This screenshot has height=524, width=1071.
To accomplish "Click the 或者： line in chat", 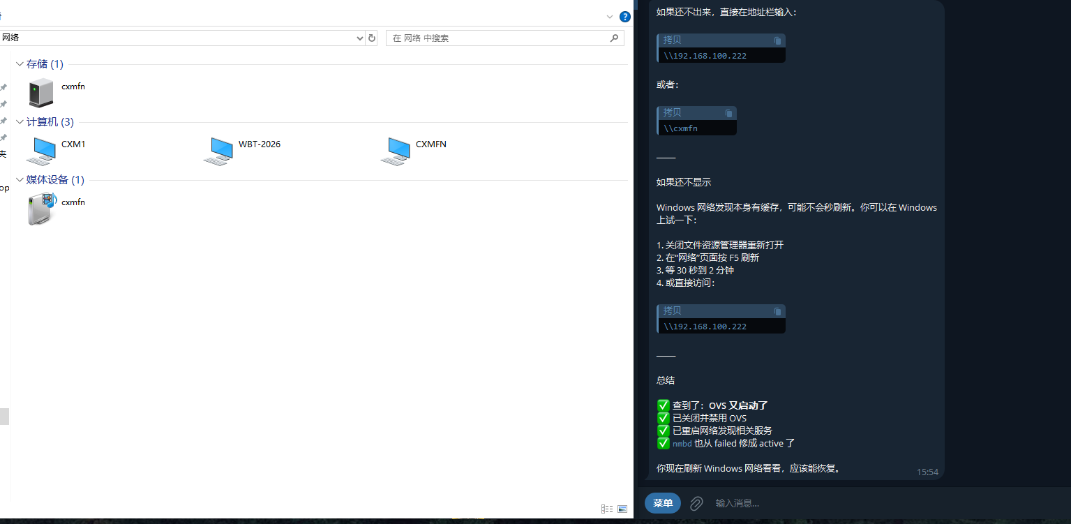I will point(668,84).
